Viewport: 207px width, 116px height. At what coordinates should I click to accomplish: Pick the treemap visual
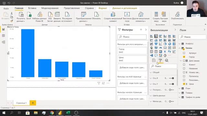tap(174, 44)
